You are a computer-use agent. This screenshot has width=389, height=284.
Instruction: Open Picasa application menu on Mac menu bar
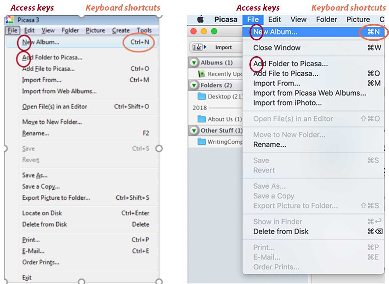click(226, 19)
